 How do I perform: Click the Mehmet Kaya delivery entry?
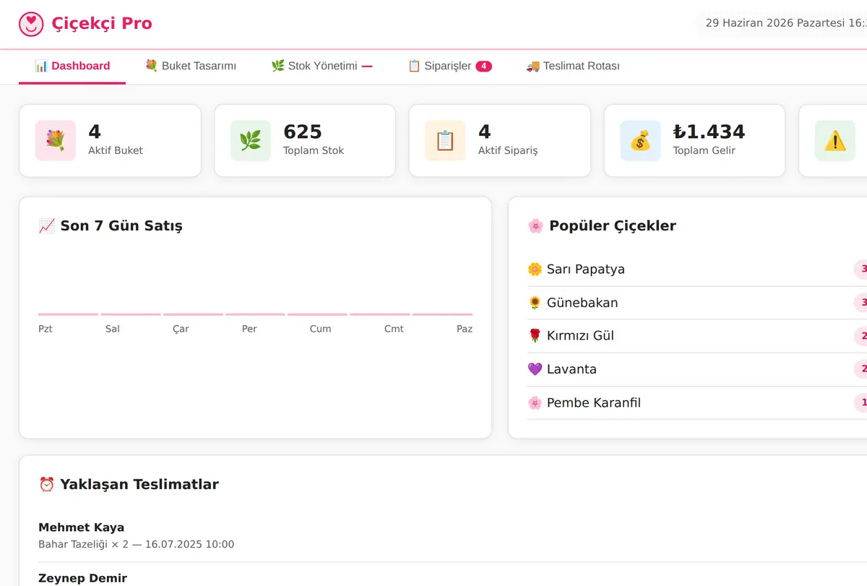[x=452, y=535]
